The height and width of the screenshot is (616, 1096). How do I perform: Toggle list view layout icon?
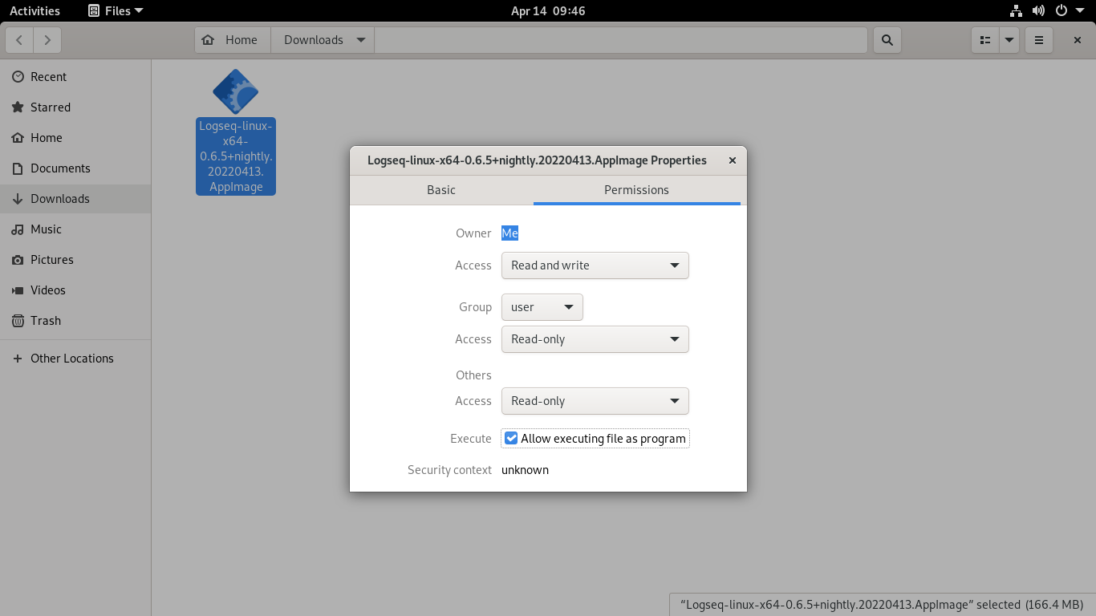click(985, 40)
